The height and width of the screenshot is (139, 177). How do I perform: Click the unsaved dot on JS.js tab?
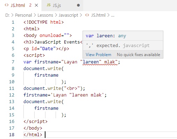[x=78, y=5]
